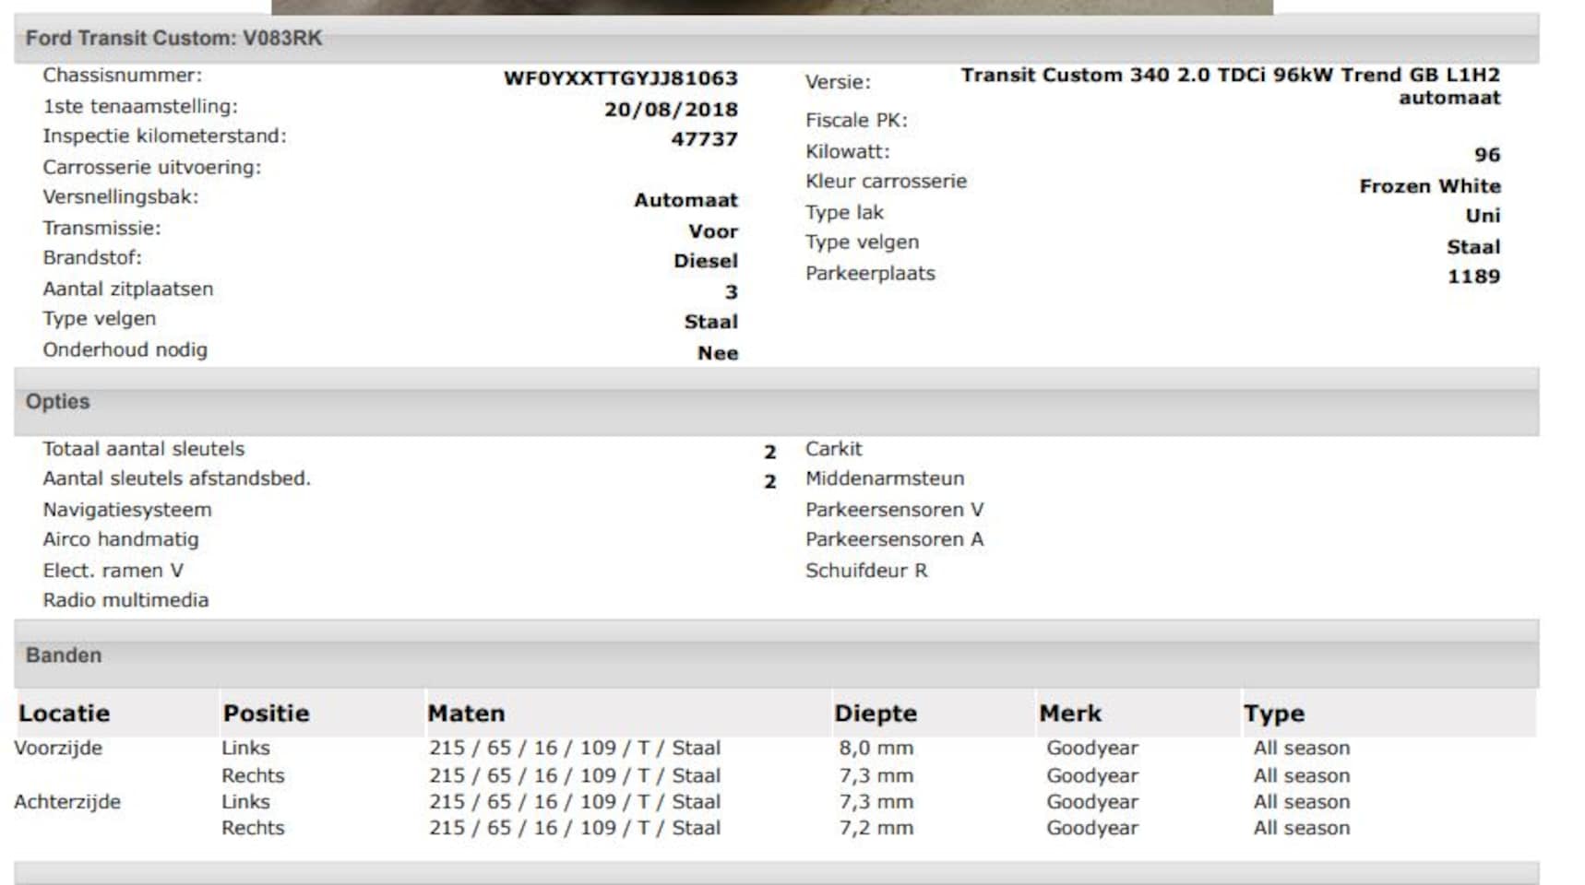Click the 8,0 mm tread depth value
The image size is (1585, 885).
click(x=876, y=748)
